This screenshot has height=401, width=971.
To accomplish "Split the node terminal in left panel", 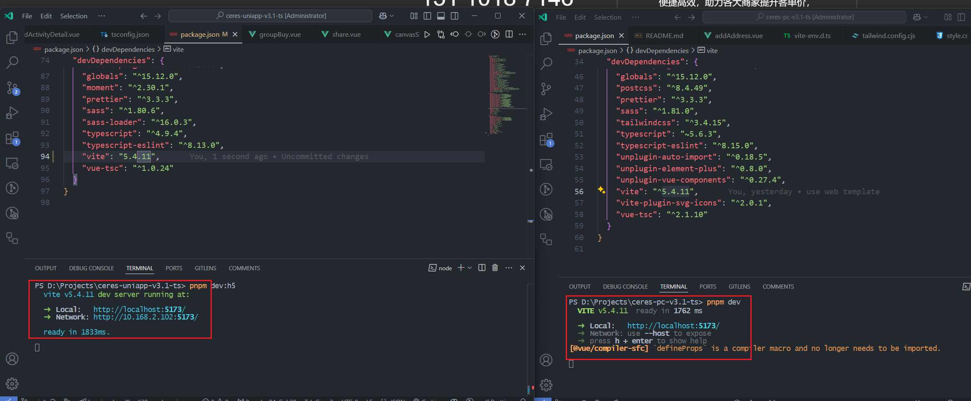I will click(482, 268).
